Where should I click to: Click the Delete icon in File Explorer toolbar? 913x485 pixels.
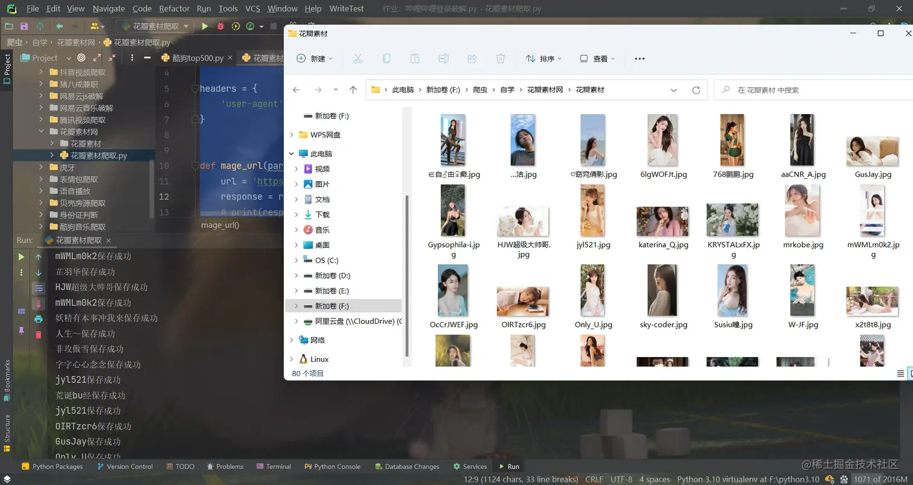(x=501, y=59)
